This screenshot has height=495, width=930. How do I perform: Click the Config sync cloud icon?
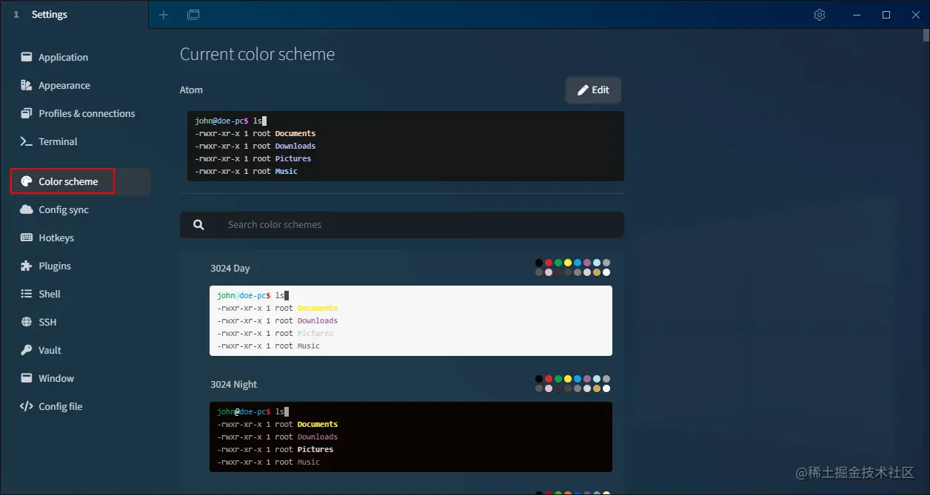point(26,209)
